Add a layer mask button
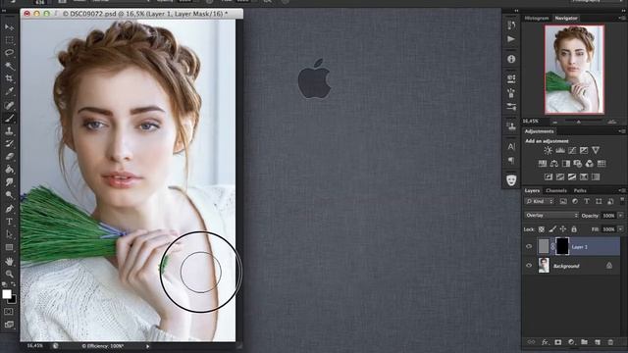Viewport: 628px width, 353px height. coord(558,342)
